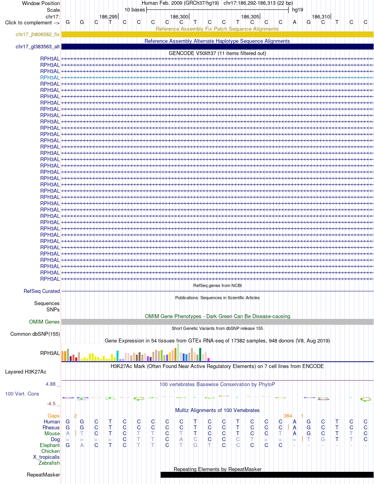This screenshot has width=374, height=484.
Task: Click the Chicken species row label
Action: (51, 451)
